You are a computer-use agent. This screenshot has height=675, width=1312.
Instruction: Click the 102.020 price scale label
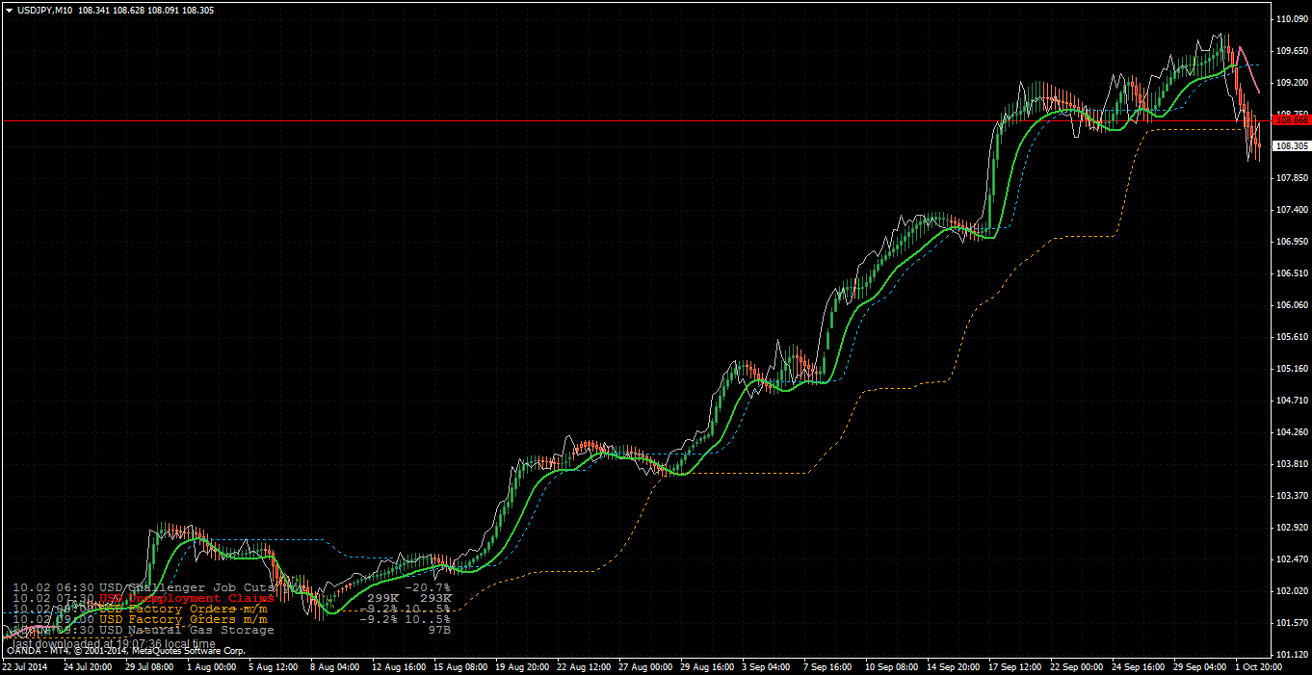1291,591
